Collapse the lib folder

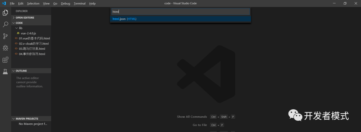31,28
